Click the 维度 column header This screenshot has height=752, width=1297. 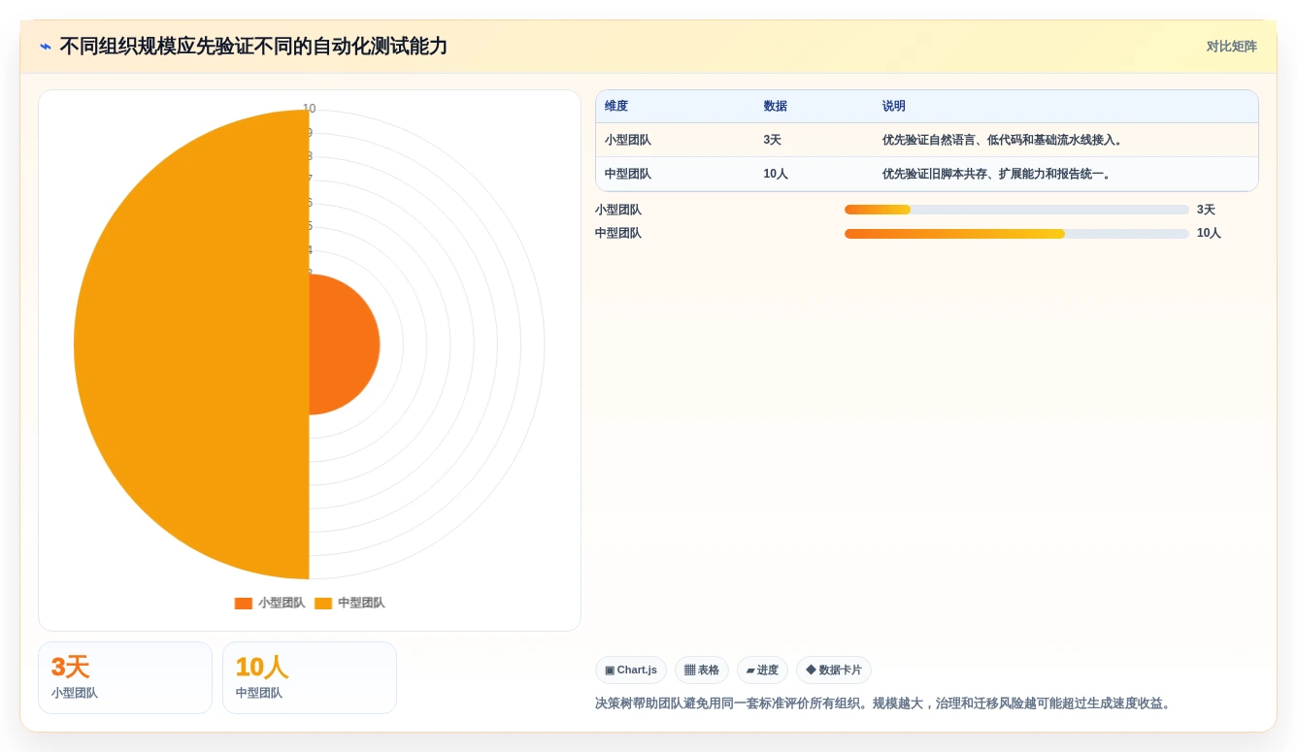[x=616, y=107]
